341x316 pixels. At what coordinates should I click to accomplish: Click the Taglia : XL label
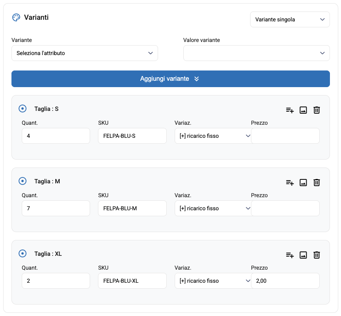coord(48,254)
